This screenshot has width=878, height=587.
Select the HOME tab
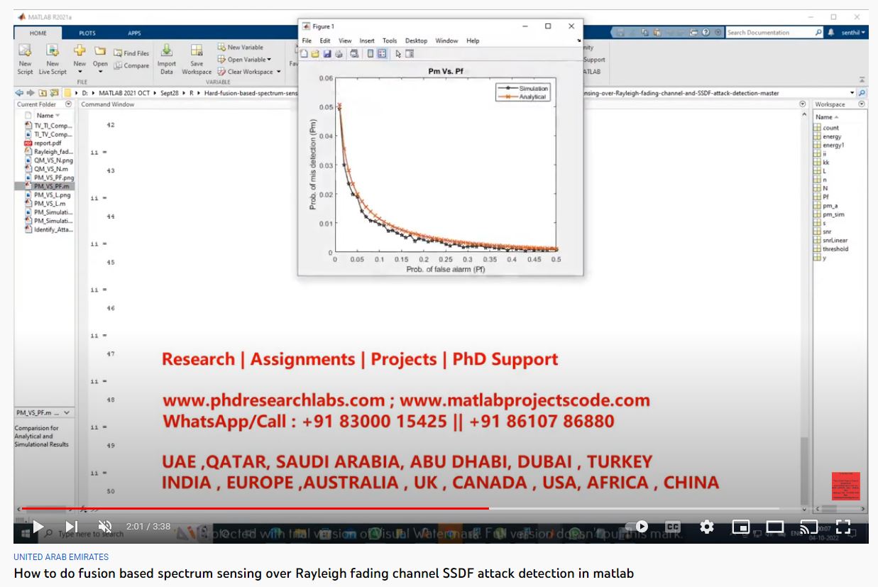coord(38,33)
